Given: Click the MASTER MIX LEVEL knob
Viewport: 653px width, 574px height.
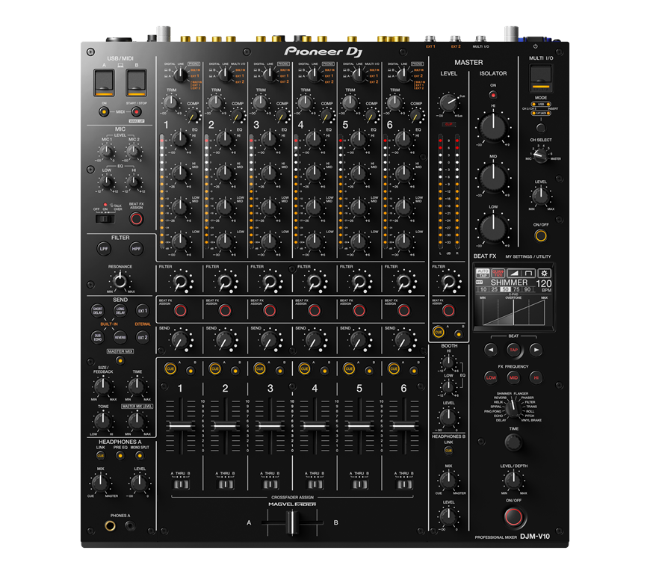Looking at the screenshot, I should (x=137, y=421).
